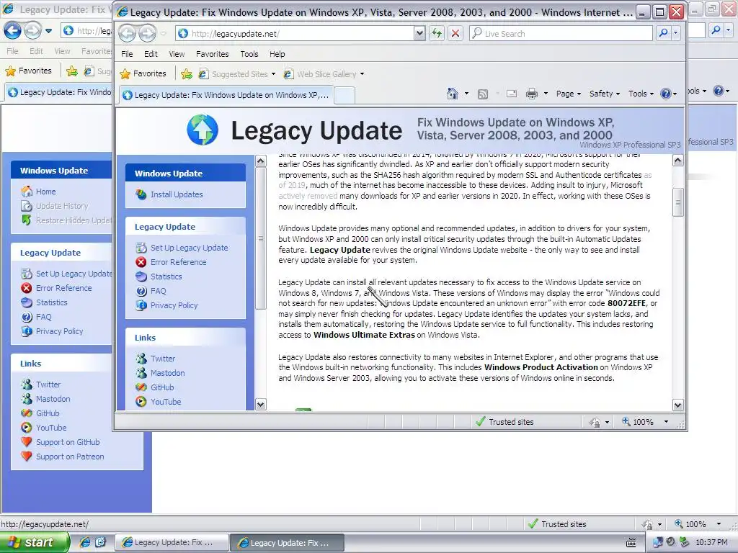Viewport: 738px width, 553px height.
Task: Click the Refresh icon beside address bar
Action: (x=437, y=33)
